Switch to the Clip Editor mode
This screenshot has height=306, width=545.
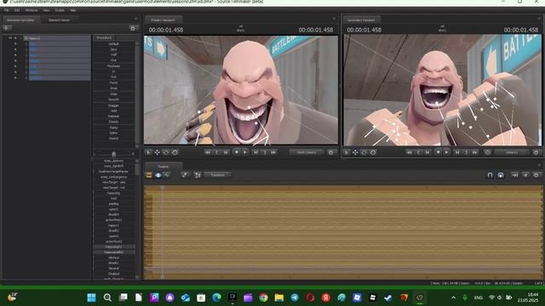point(149,175)
